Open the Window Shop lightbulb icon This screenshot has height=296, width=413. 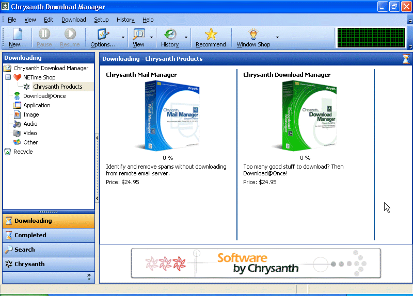[x=253, y=35]
